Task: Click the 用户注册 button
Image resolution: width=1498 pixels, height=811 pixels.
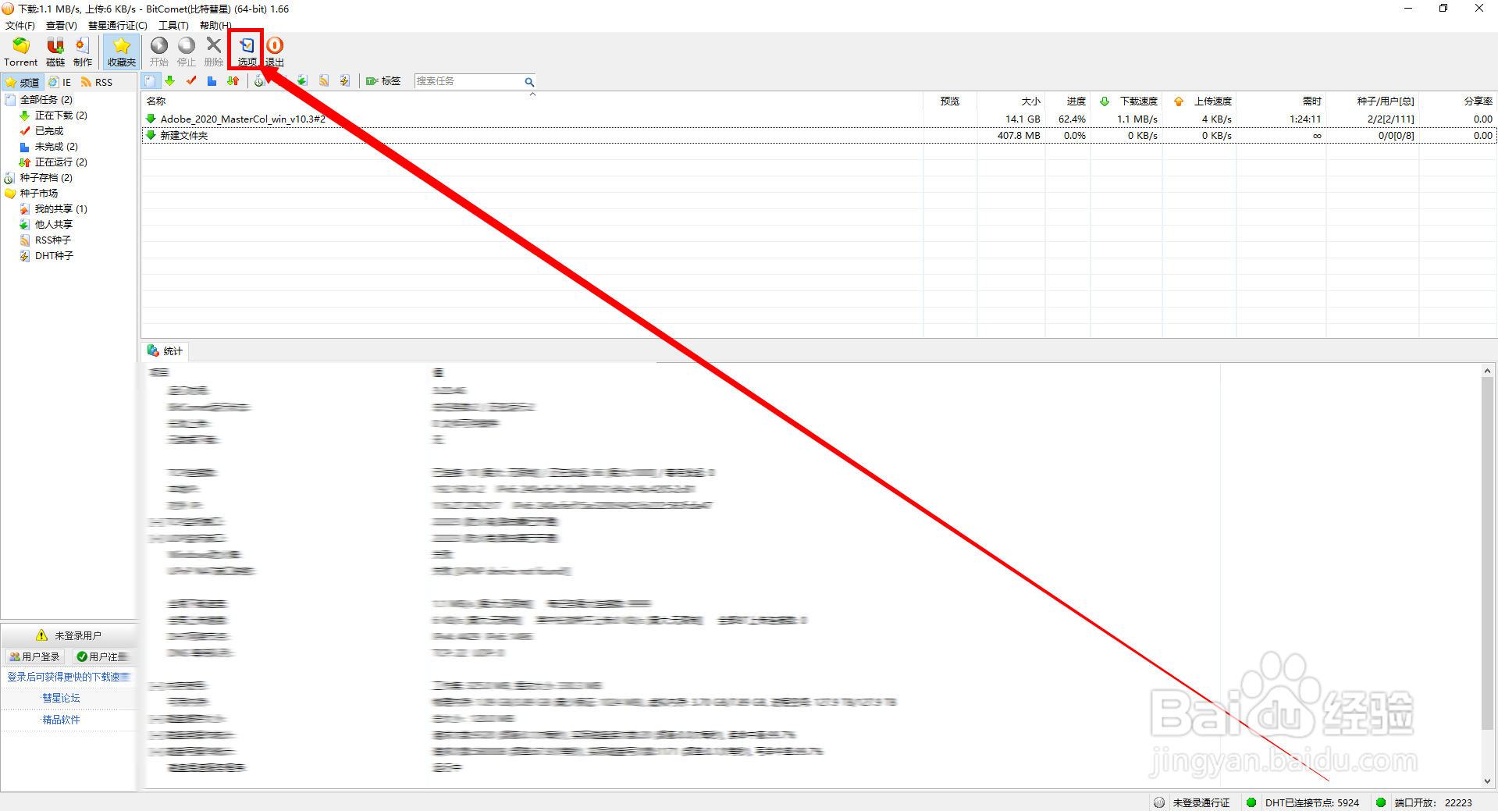Action: pos(102,657)
